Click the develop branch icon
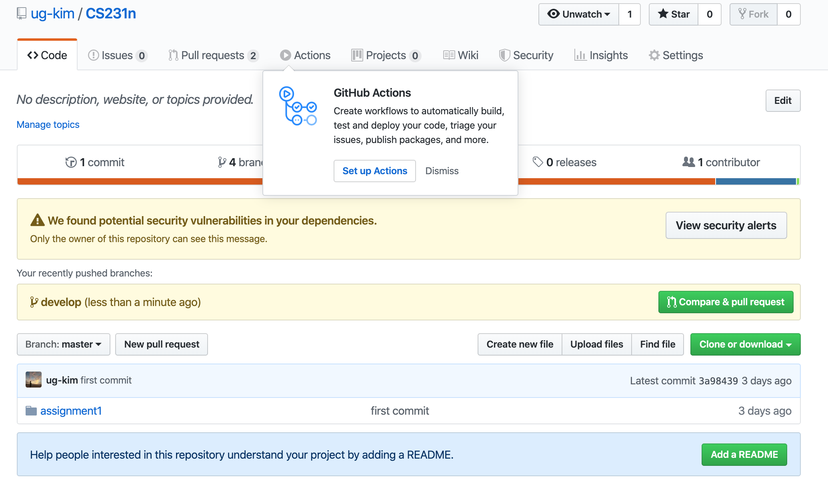 coord(34,302)
